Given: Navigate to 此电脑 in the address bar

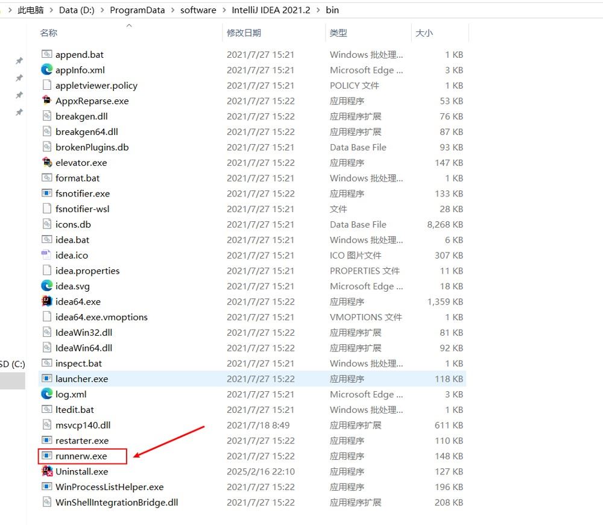Looking at the screenshot, I should tap(31, 10).
